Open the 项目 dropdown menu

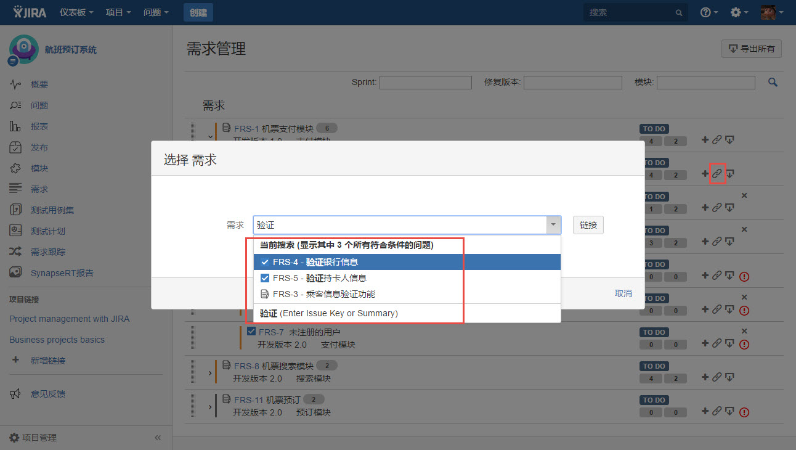click(118, 12)
